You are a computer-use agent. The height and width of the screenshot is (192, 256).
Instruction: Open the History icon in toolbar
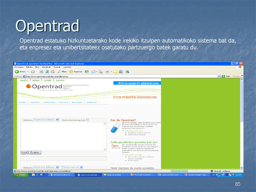coord(87,71)
